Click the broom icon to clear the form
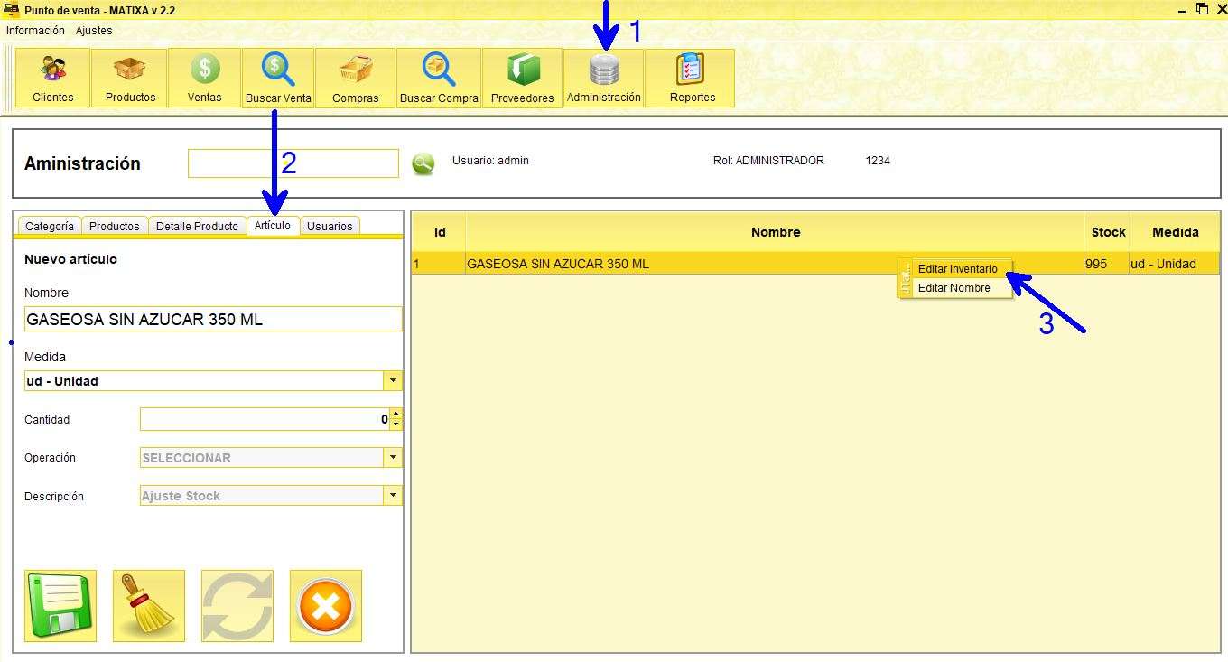 pos(148,605)
